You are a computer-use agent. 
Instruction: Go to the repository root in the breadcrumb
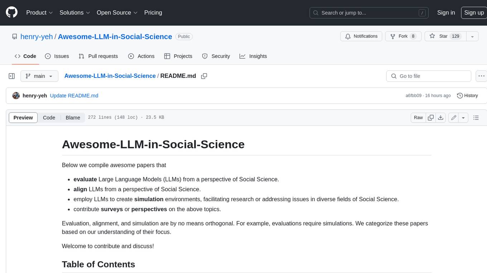point(110,76)
